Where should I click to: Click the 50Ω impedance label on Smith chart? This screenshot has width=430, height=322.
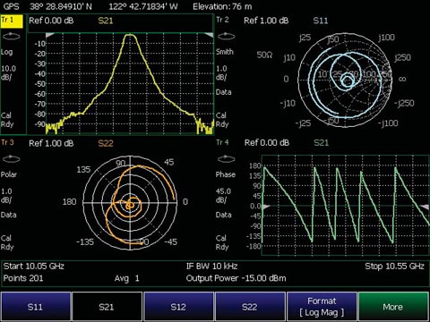point(264,55)
